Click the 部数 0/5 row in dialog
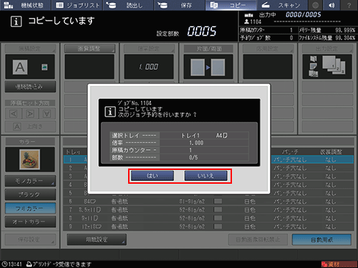358x268 pixels. coord(179,157)
